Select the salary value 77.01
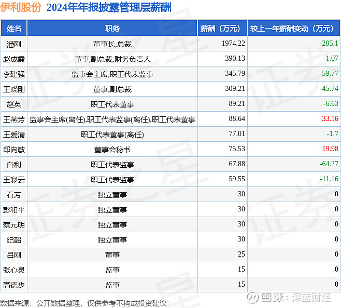Image resolution: width=341 pixels, height=308 pixels. [x=237, y=133]
